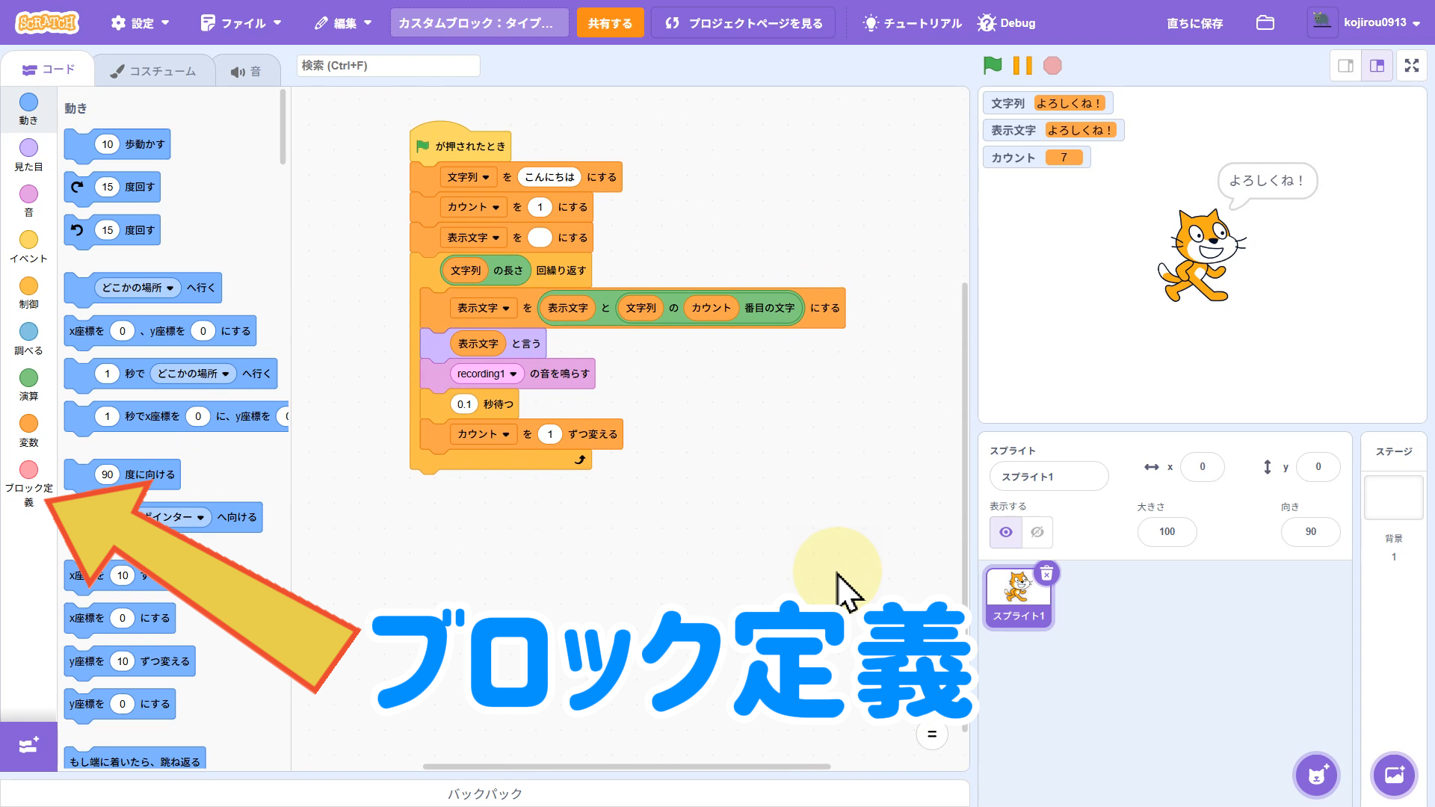Switch to large stage layout toggle

point(1377,66)
